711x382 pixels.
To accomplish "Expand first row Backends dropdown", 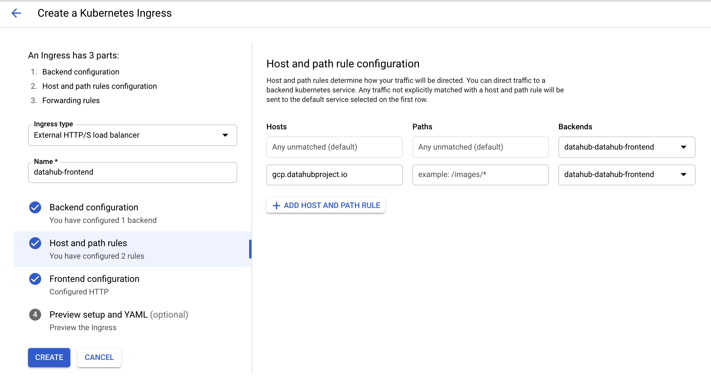I will pos(626,147).
